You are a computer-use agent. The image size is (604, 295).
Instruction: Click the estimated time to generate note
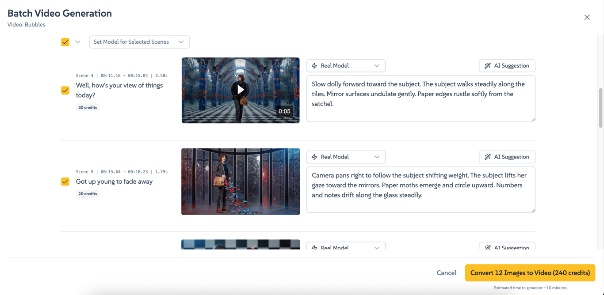(x=530, y=288)
